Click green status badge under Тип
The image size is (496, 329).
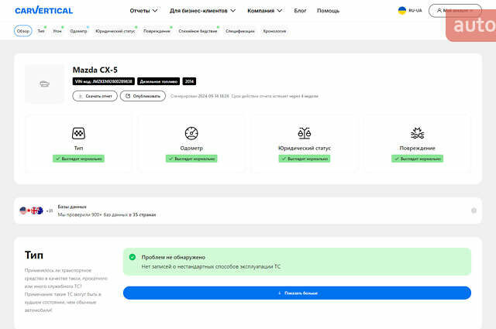pos(78,159)
